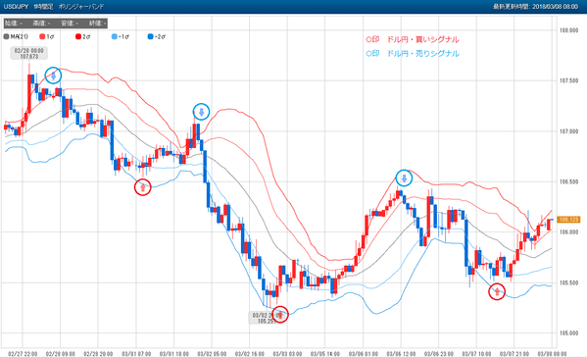Click the 最新更新時間 2018/03/08 08:00 text
The height and width of the screenshot is (357, 587).
(x=535, y=6)
